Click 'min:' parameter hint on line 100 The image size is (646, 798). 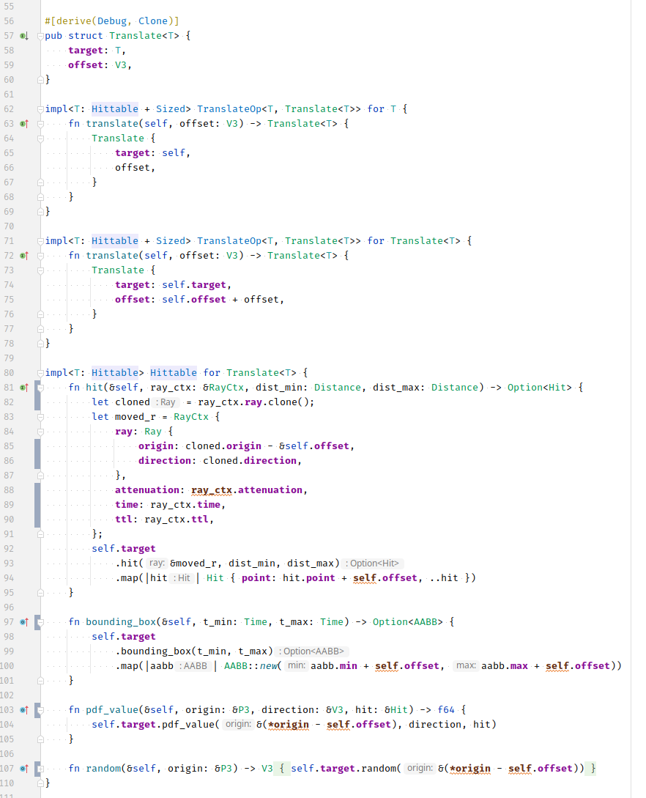click(x=297, y=665)
